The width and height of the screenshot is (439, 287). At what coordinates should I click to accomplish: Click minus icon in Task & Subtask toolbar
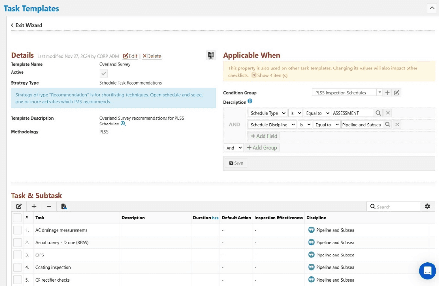pos(49,207)
